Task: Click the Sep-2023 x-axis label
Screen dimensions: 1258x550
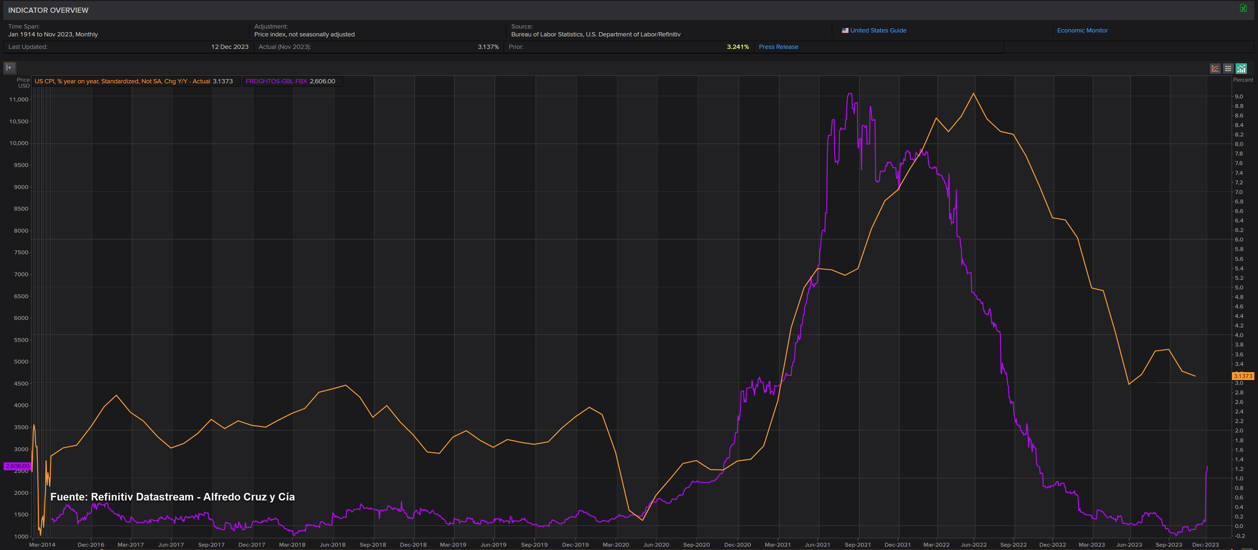Action: click(1169, 545)
